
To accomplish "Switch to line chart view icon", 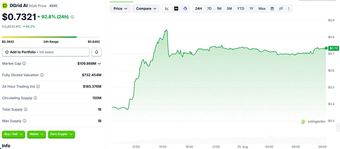I will coord(167,8).
